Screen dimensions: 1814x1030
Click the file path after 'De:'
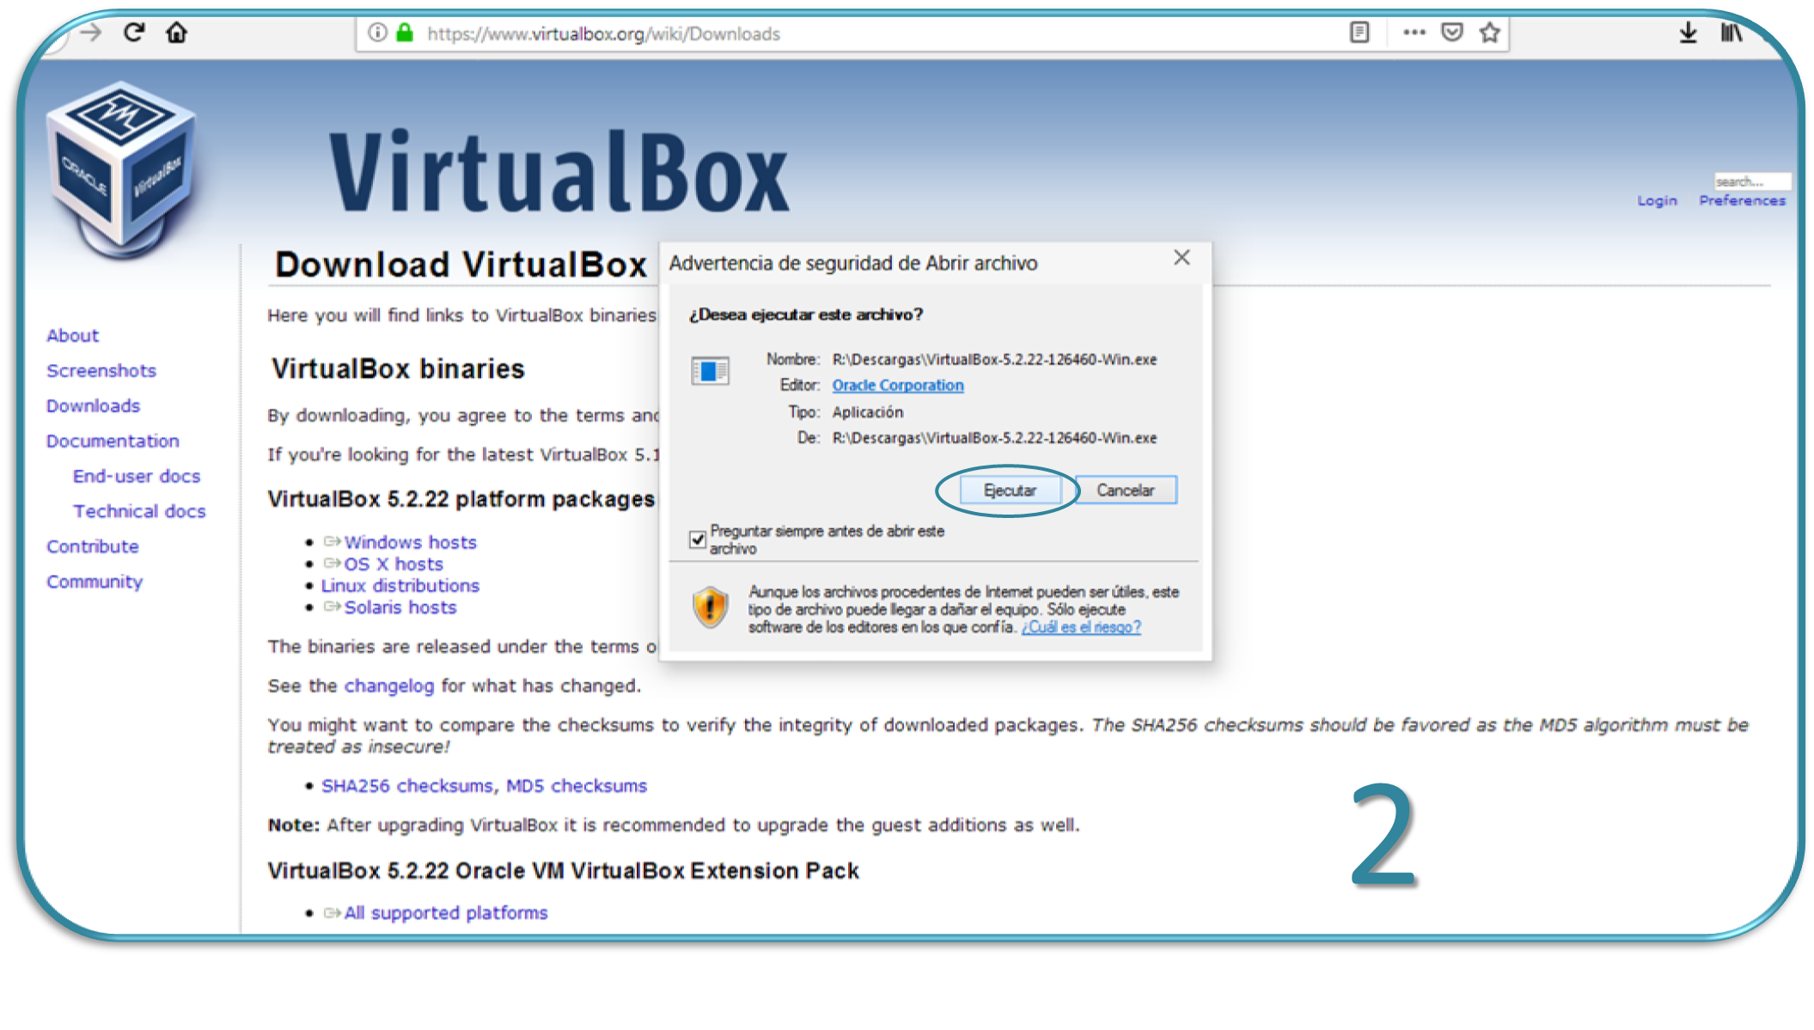994,438
